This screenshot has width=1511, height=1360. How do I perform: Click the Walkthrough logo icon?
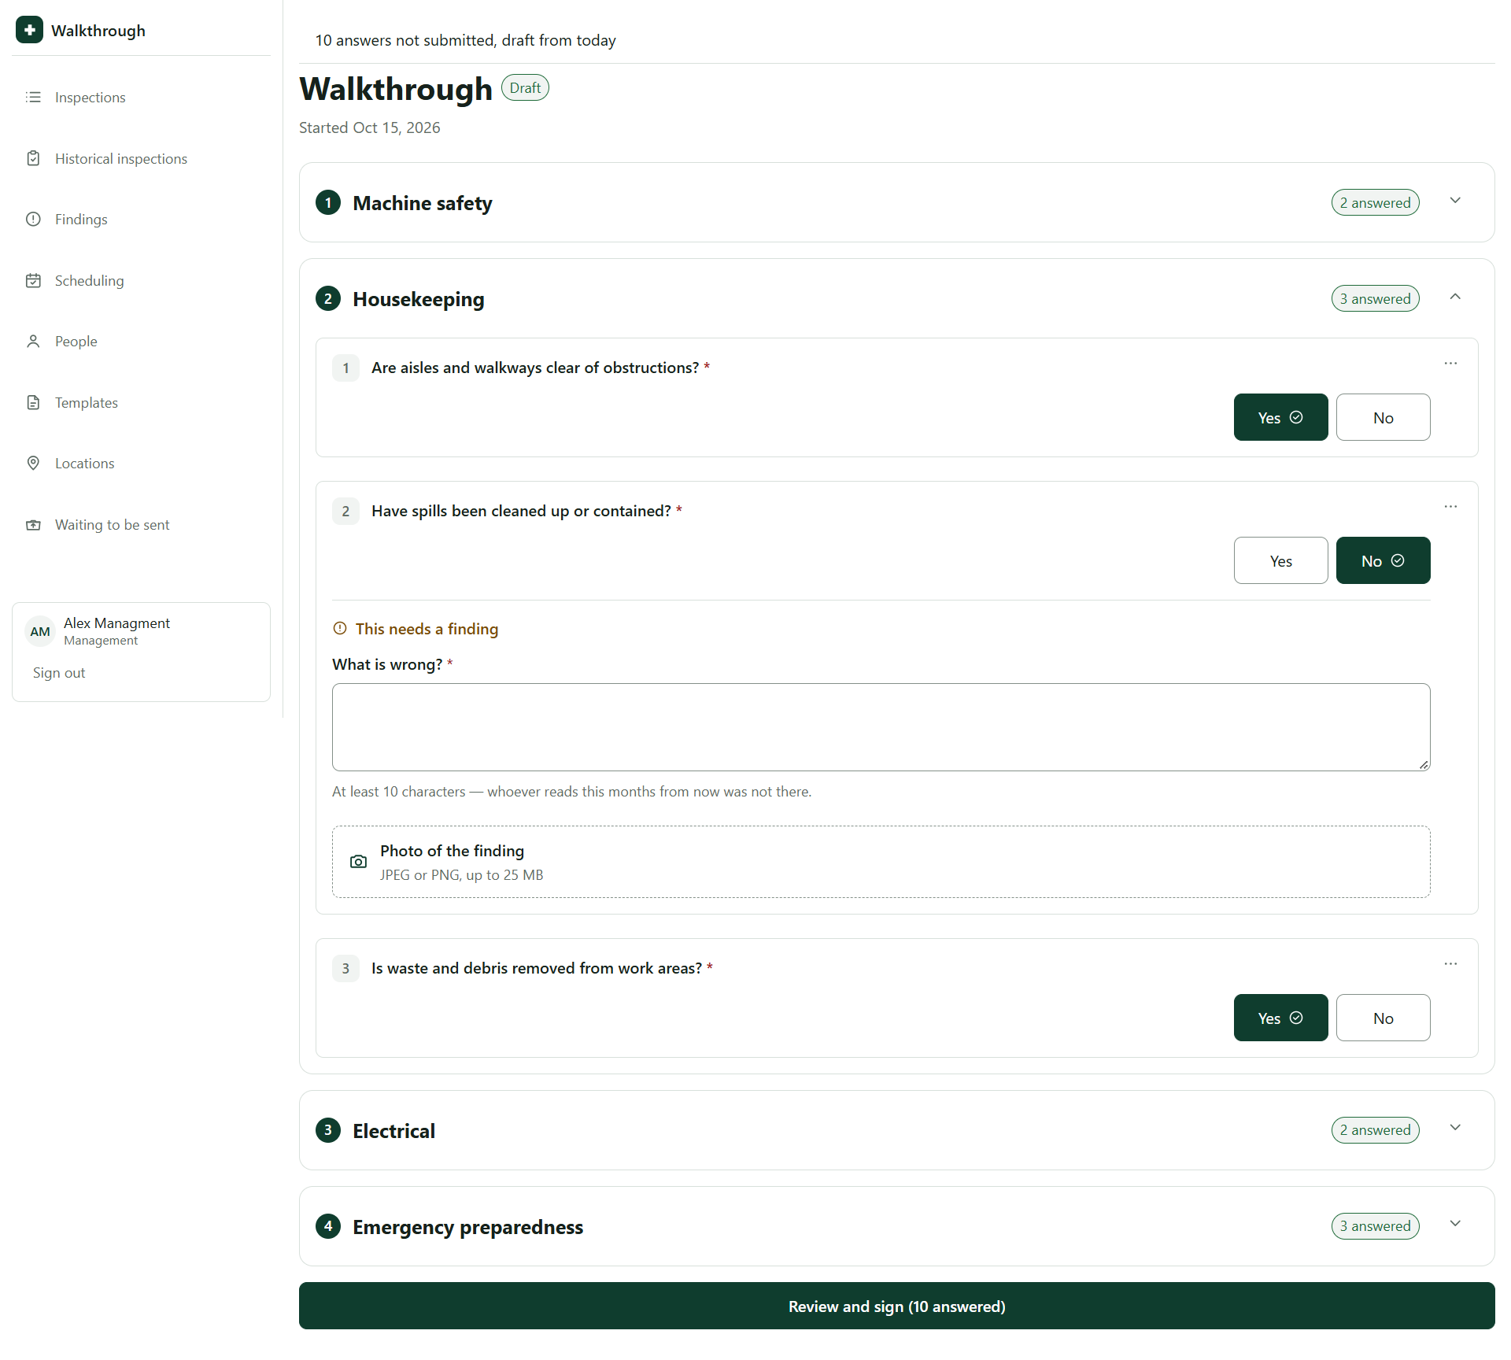tap(30, 30)
